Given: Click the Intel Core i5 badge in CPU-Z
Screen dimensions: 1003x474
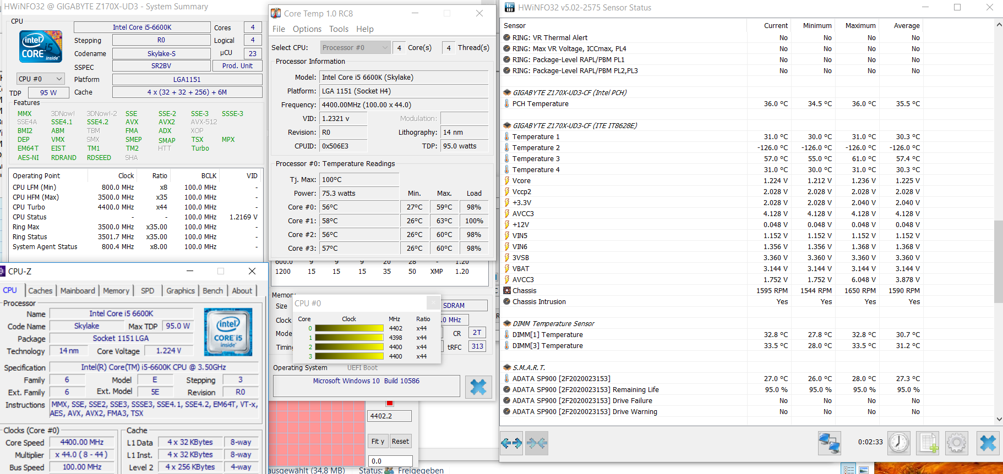Looking at the screenshot, I should coord(228,332).
